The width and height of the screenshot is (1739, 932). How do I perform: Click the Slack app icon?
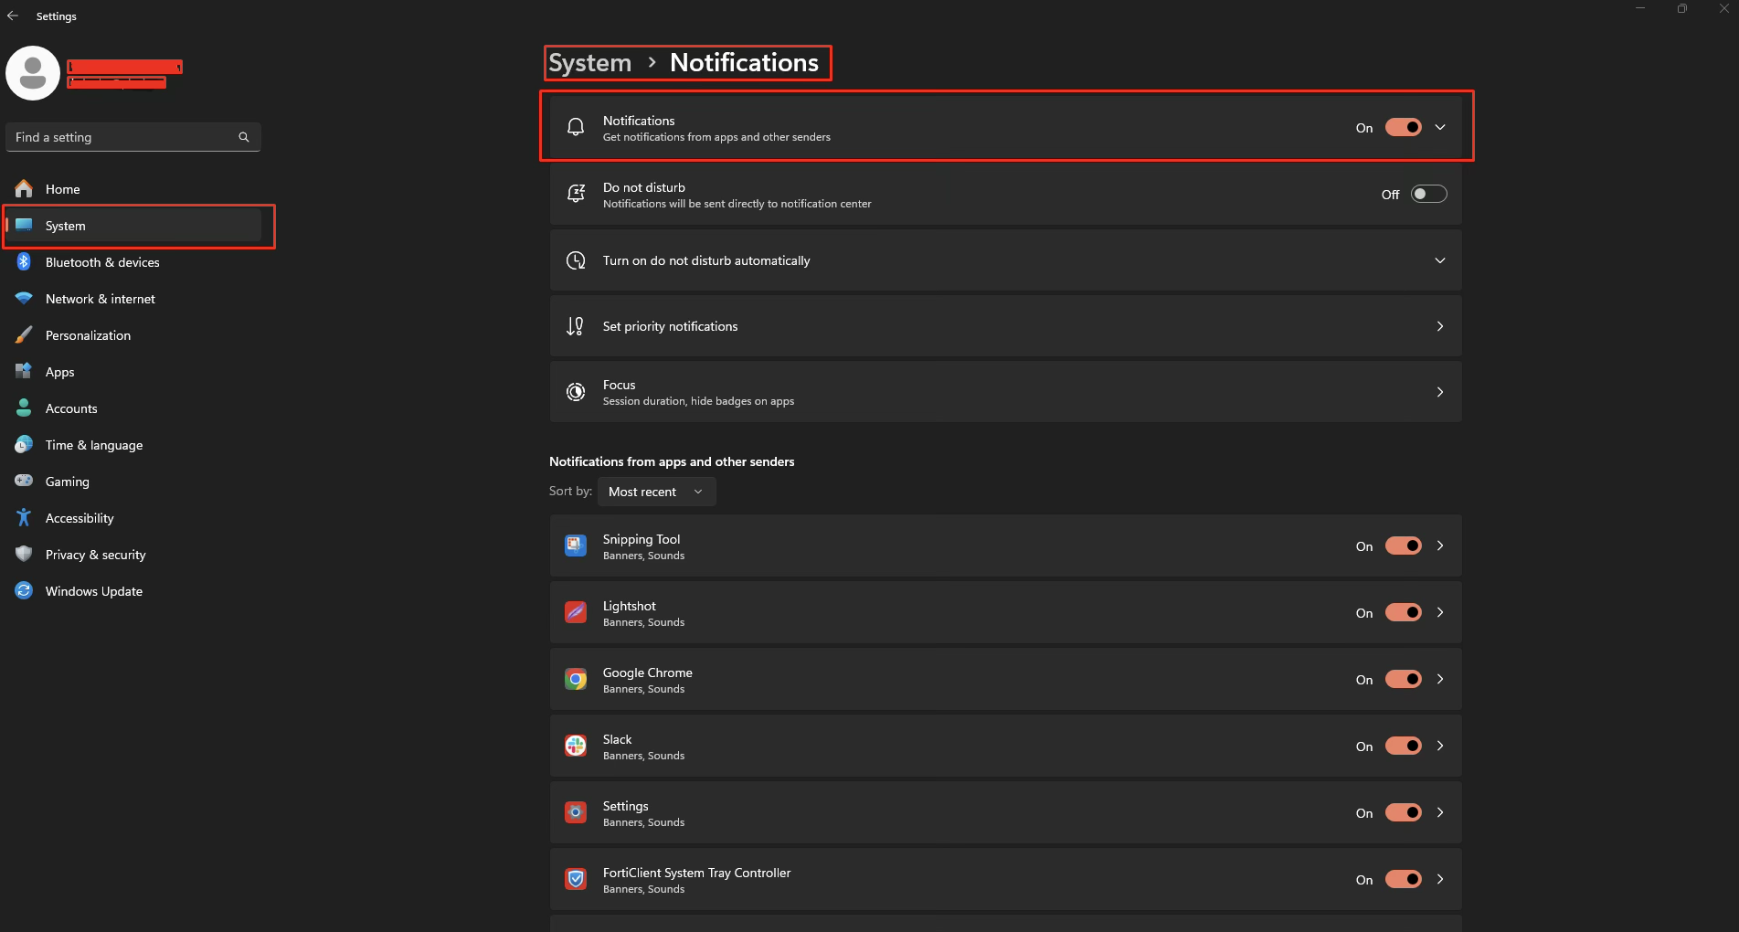pyautogui.click(x=576, y=747)
